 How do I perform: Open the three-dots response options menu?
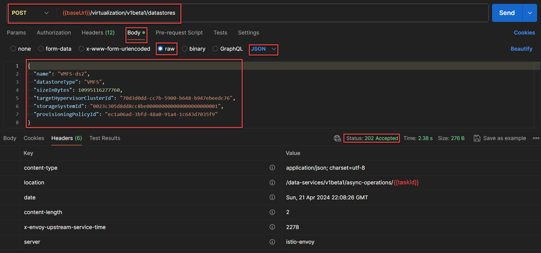536,138
